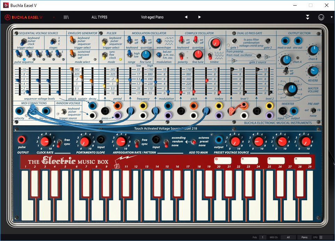Viewport: 335px width, 241px height.
Task: Click the mod cv out jack
Action: [x=285, y=41]
